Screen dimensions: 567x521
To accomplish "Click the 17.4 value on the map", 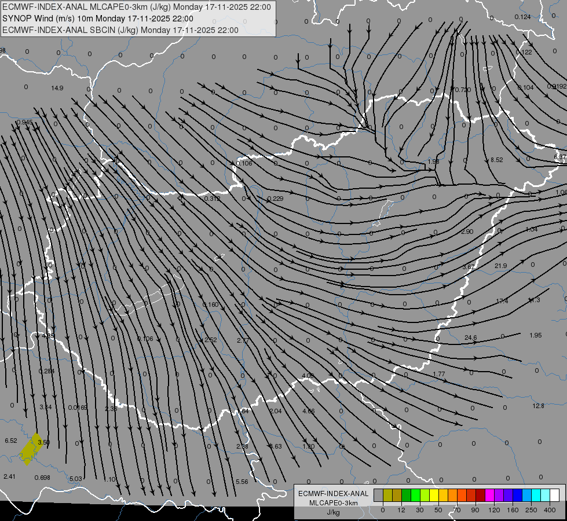I will [502, 301].
